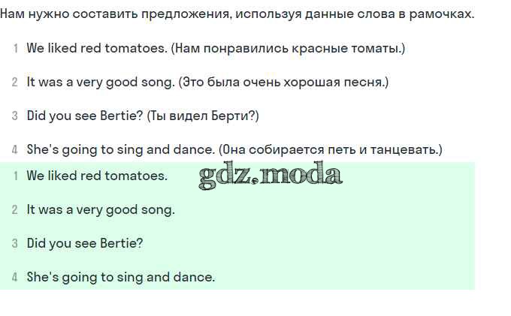
Task: Click "Did you see Bertie?" in the upper list
Action: [x=84, y=116]
